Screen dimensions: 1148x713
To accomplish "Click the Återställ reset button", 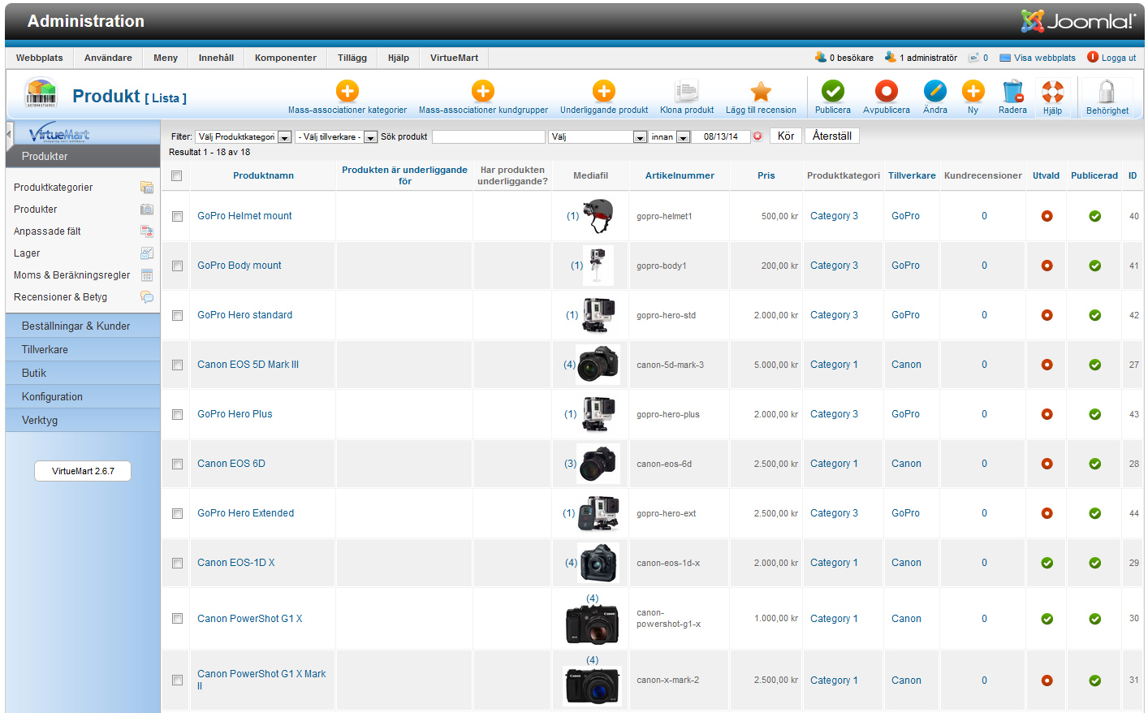I will click(832, 136).
